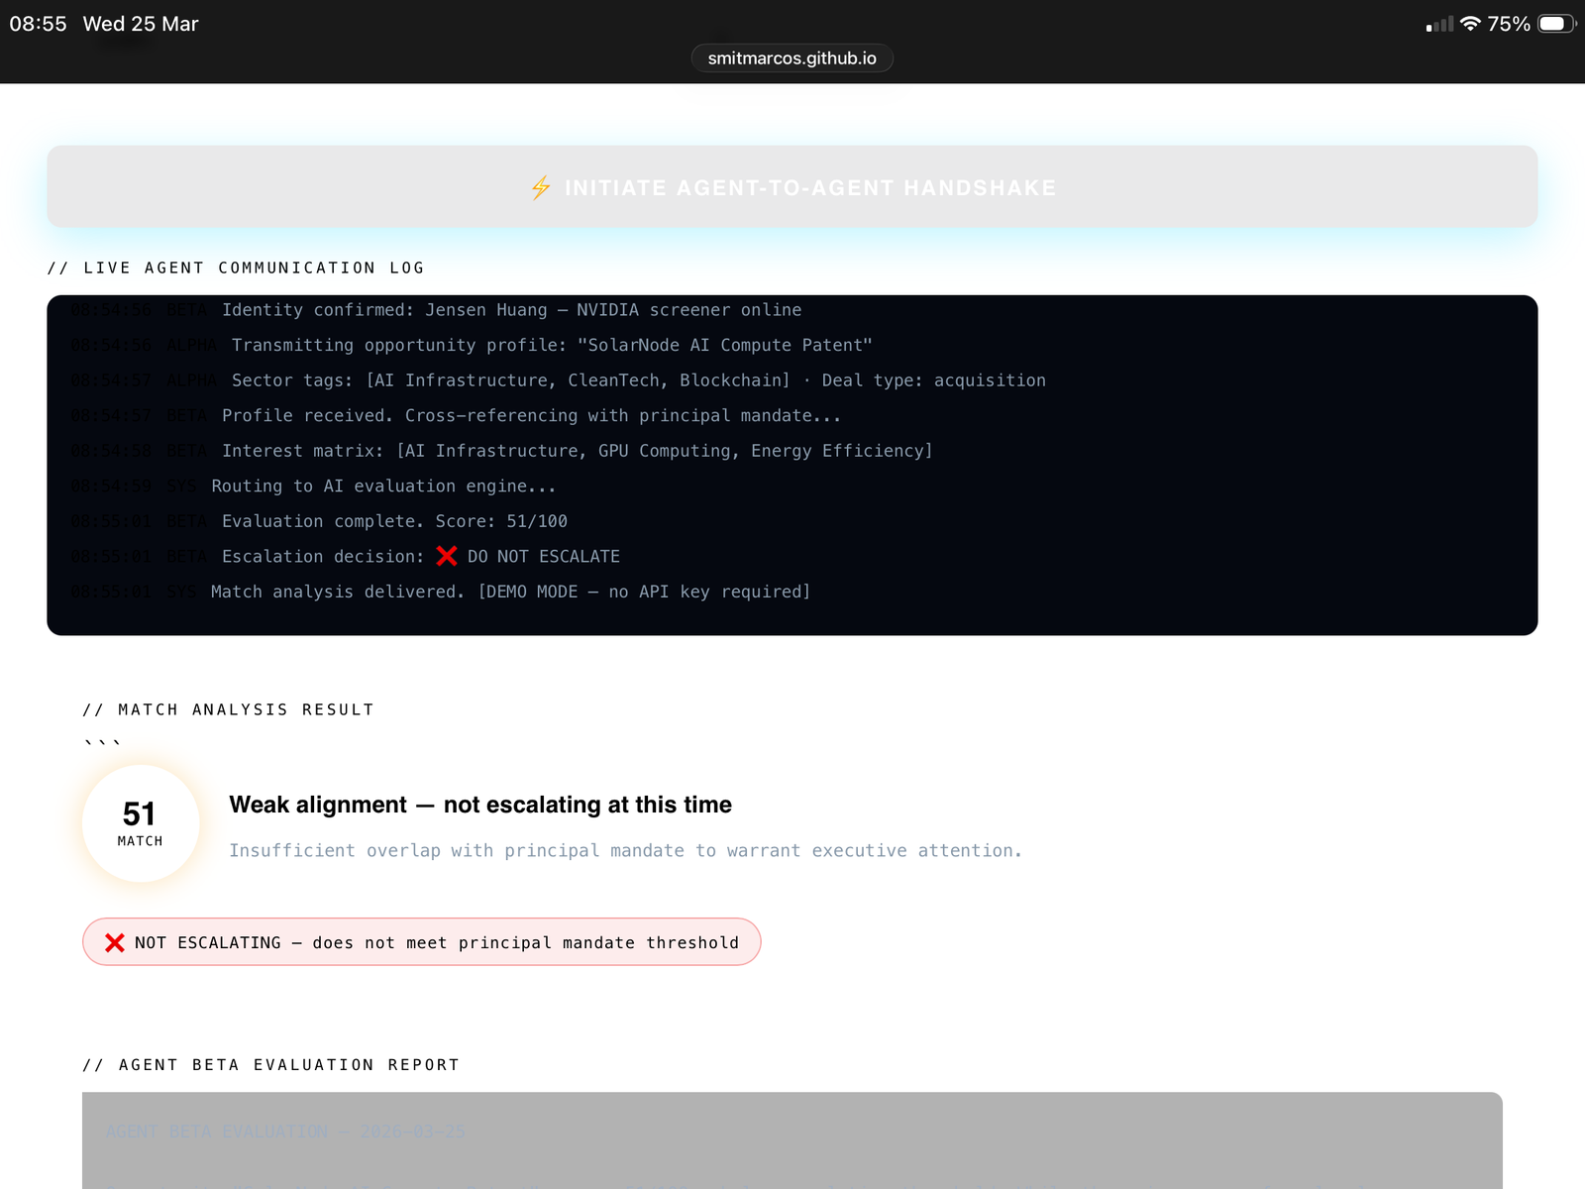Screen dimensions: 1585x1189
Task: Select the Interest matrix log line
Action: click(x=577, y=451)
